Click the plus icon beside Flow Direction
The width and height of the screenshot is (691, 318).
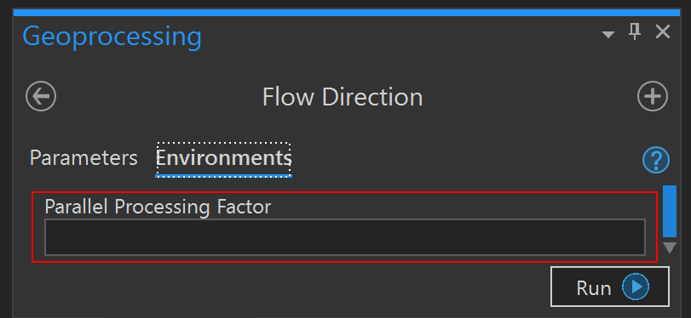(x=652, y=96)
